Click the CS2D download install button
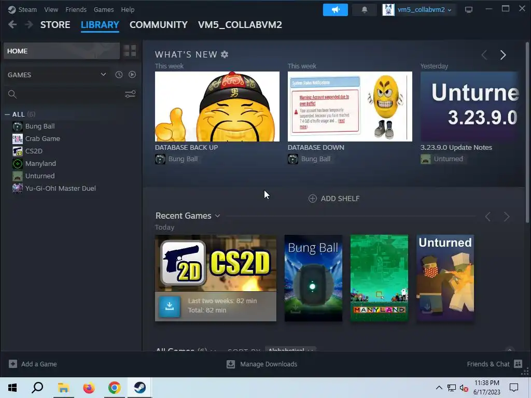Screen dimensions: 531x398 (x=170, y=306)
